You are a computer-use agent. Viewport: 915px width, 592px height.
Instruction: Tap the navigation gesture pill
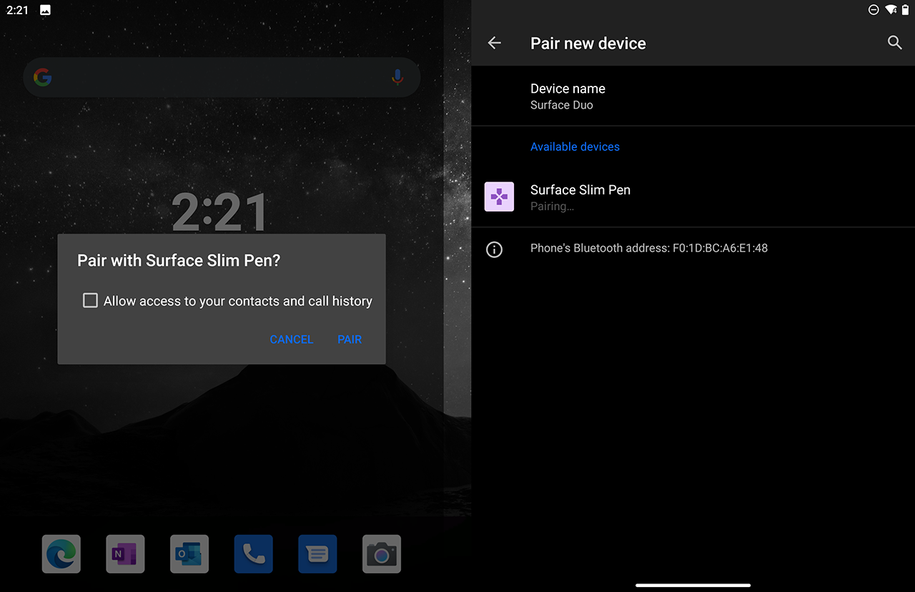click(x=693, y=585)
